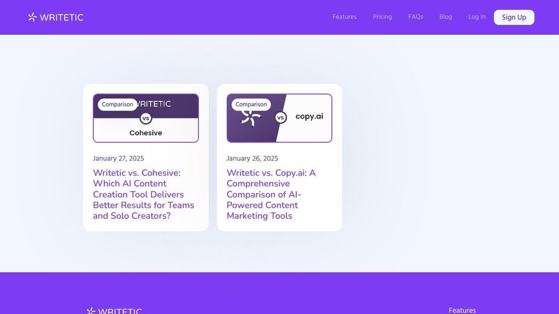
Task: Open the Features nav link in the header
Action: point(344,17)
